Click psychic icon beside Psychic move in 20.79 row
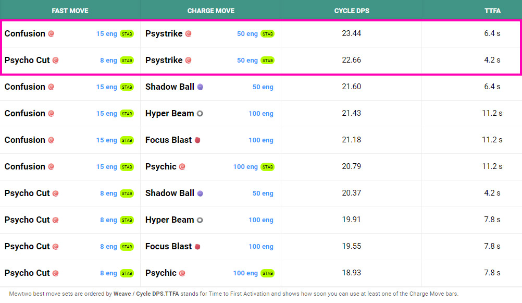 click(182, 167)
